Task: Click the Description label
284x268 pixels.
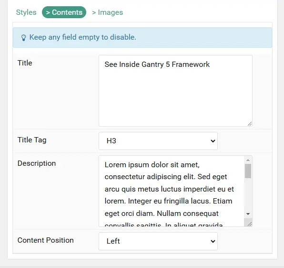Action: click(37, 163)
